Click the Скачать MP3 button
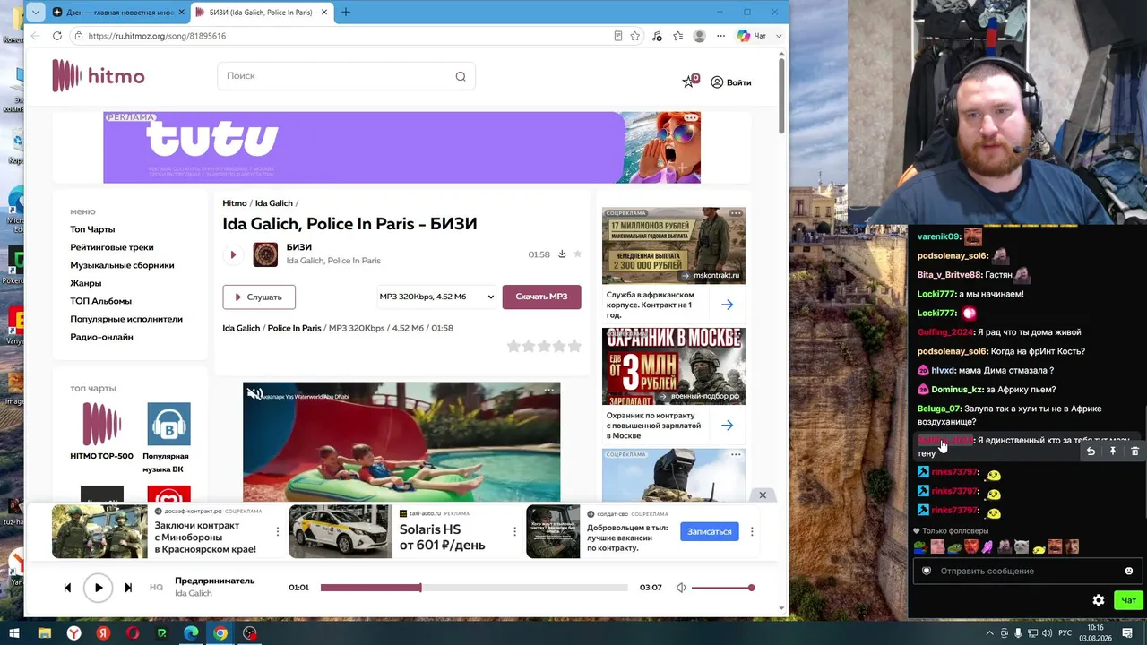The image size is (1147, 645). [x=541, y=297]
